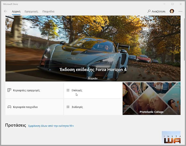Open the Phototastic Collage tile

click(x=152, y=99)
